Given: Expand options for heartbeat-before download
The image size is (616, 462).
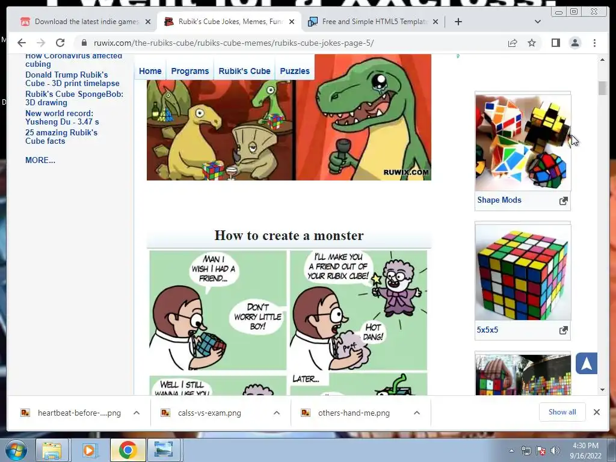Looking at the screenshot, I should [137, 413].
